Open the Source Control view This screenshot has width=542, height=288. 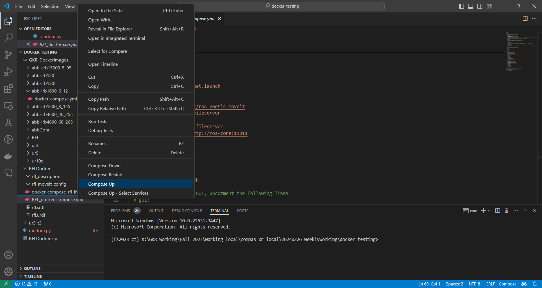coord(8,55)
